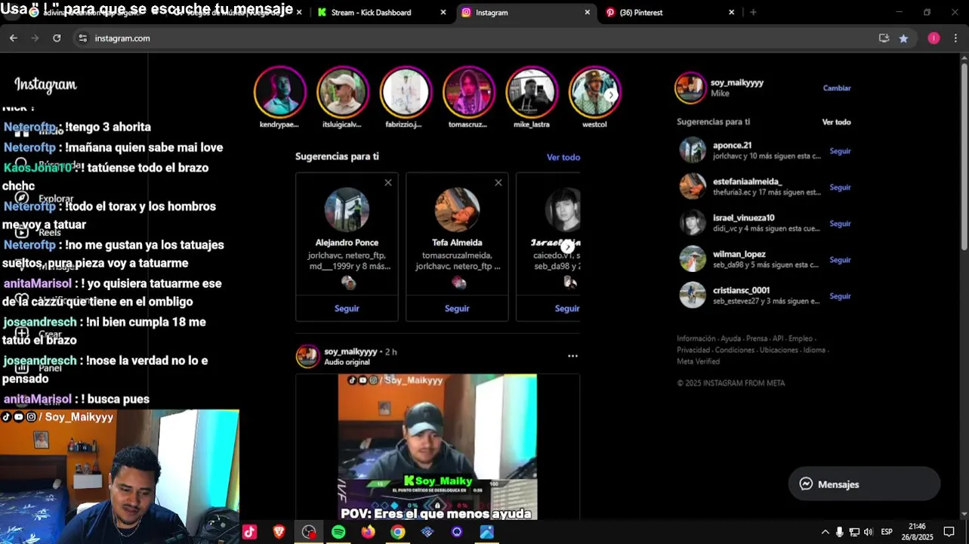Open the notification center icon

pos(949,532)
